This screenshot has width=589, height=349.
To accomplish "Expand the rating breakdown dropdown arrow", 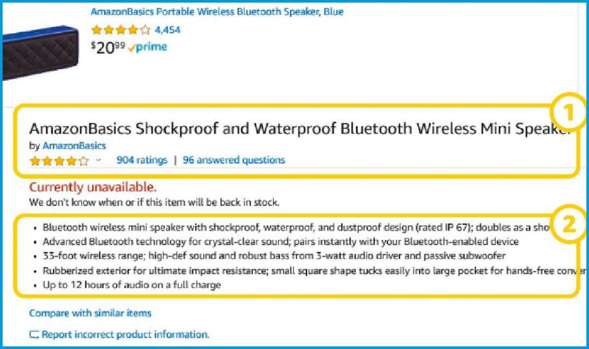I will click(x=99, y=160).
